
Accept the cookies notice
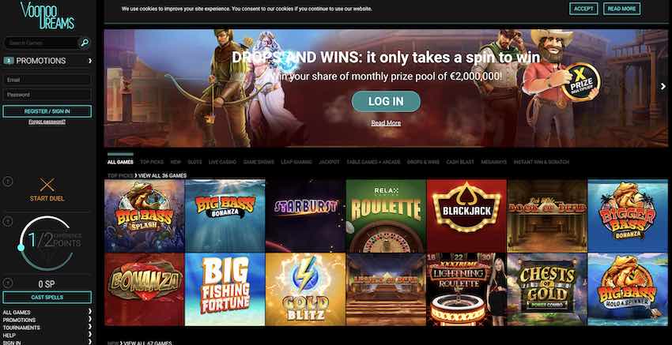583,9
